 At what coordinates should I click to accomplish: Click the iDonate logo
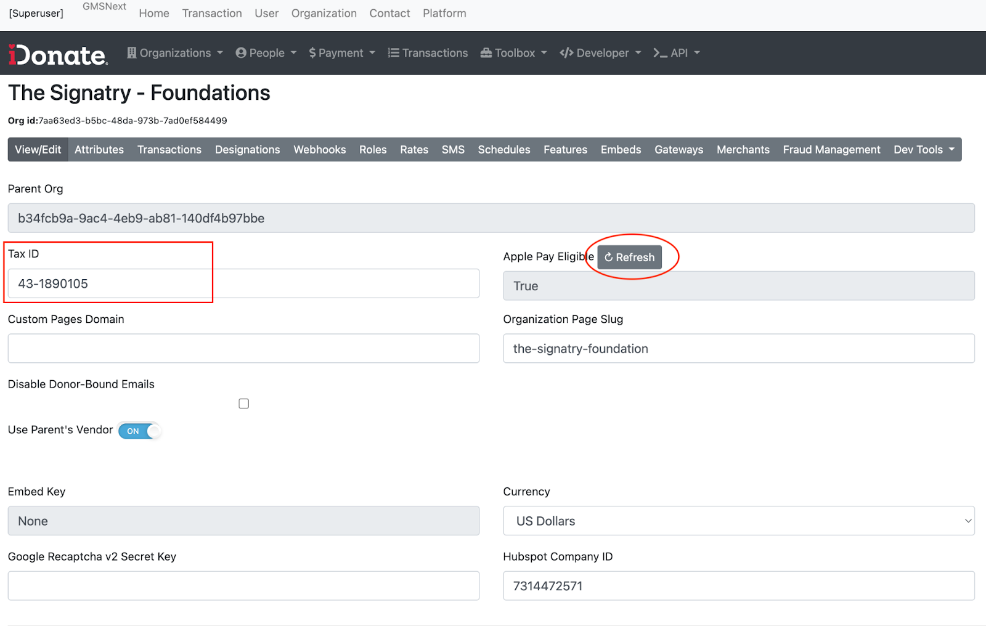point(58,54)
